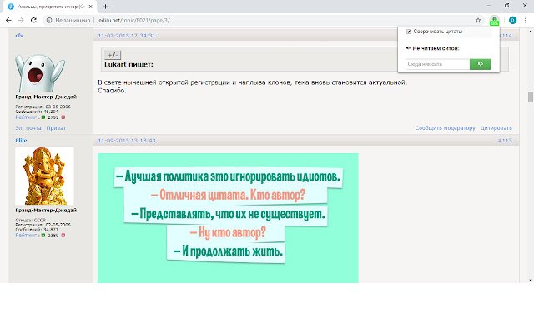Screen dimensions: 534x333
Task: Open post timestamp 11-09-2015 13:18:43
Action: [x=127, y=141]
